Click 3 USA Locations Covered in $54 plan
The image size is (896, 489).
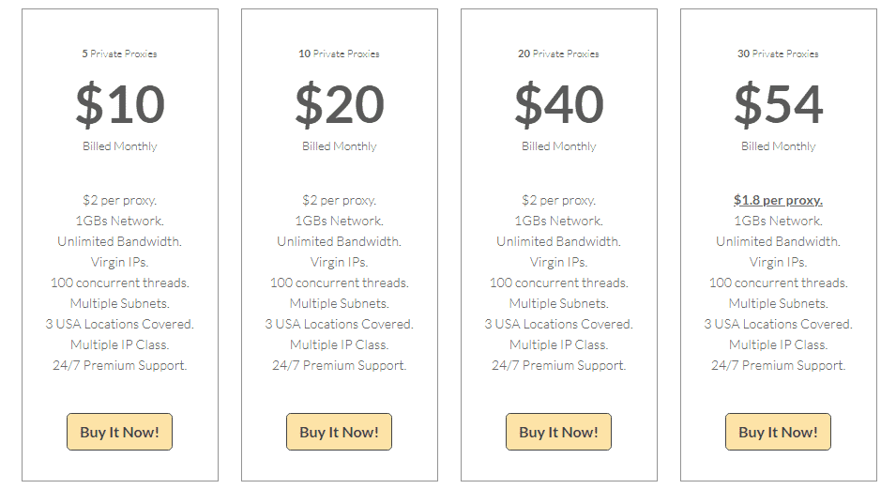[x=778, y=324]
